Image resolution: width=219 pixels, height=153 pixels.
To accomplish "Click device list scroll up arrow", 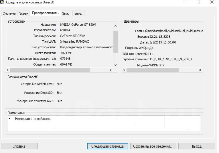I will pos(115,26).
